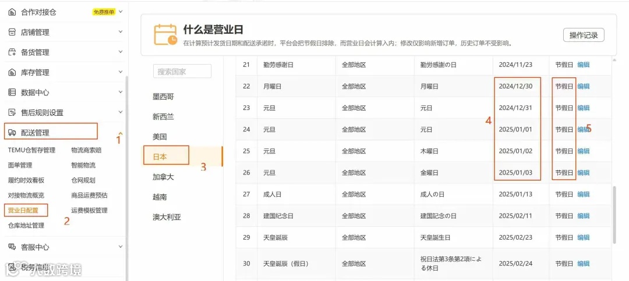The height and width of the screenshot is (281, 629).
Task: Open 仓网规划 submenu item
Action: point(83,180)
